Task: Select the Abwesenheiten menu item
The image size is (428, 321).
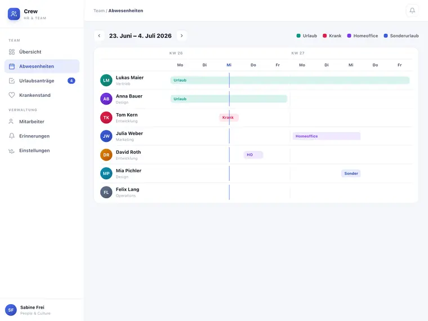Action: point(42,66)
